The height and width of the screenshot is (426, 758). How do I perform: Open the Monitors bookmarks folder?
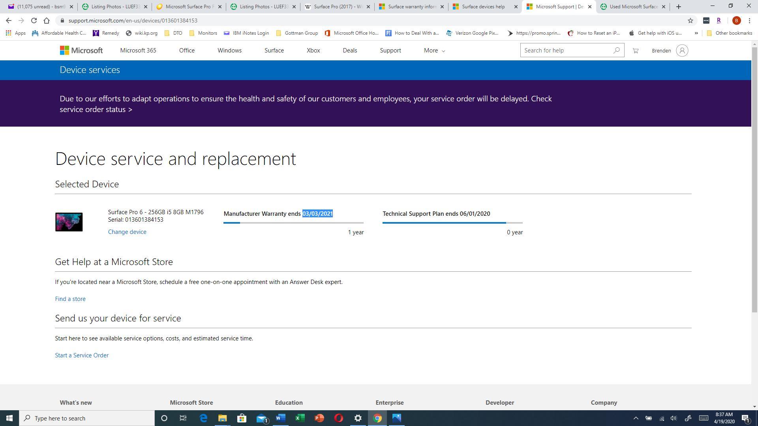point(203,33)
